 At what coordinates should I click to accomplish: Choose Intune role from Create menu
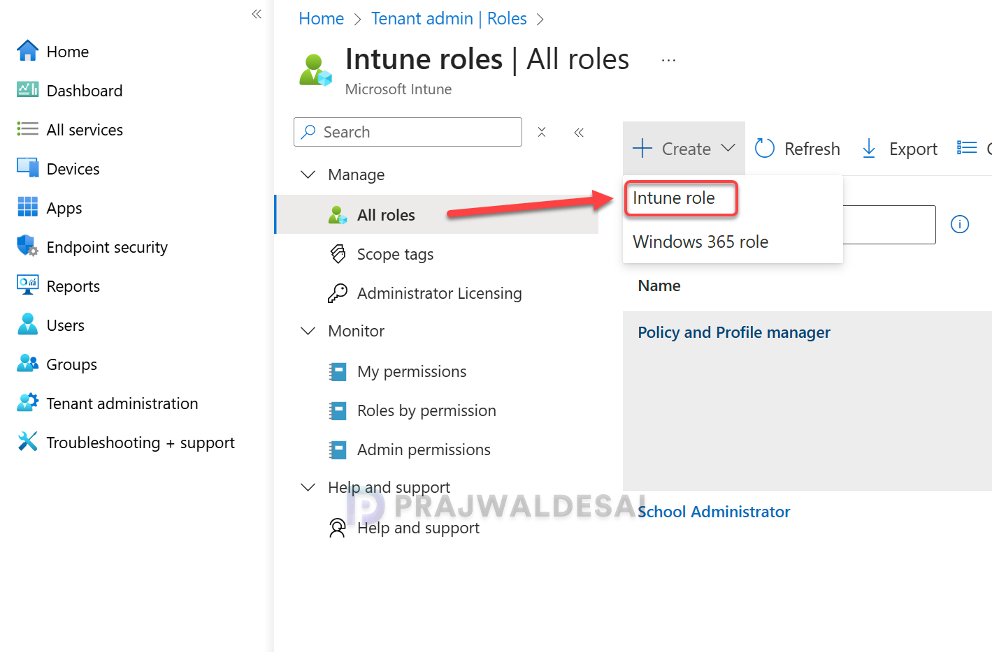[674, 198]
